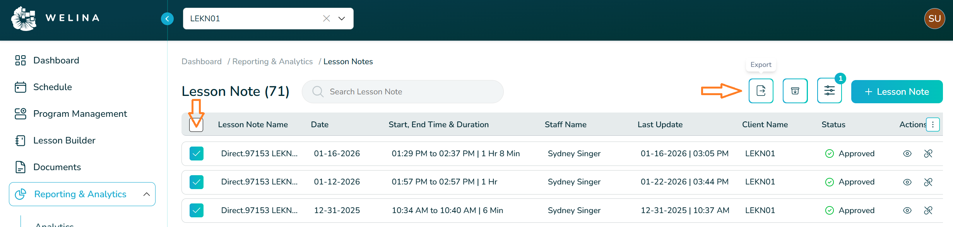
Task: Click the + Lesson Note button
Action: point(897,92)
